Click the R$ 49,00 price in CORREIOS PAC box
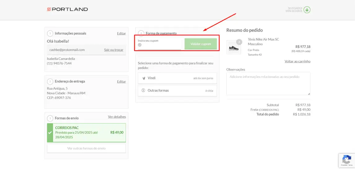 point(117,133)
